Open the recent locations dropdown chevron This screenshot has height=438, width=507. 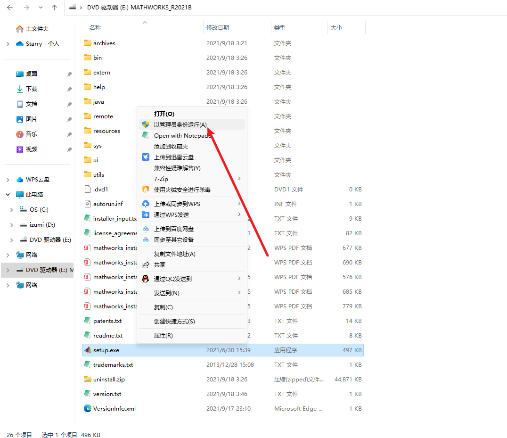tap(41, 8)
